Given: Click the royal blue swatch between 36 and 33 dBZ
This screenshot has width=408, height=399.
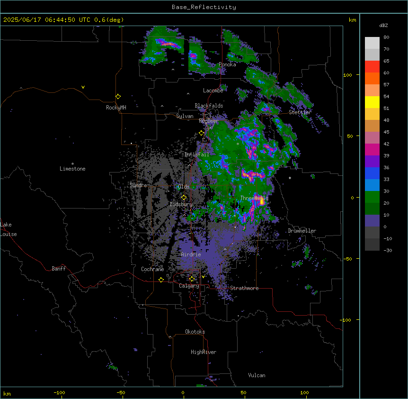Looking at the screenshot, I should pos(372,173).
